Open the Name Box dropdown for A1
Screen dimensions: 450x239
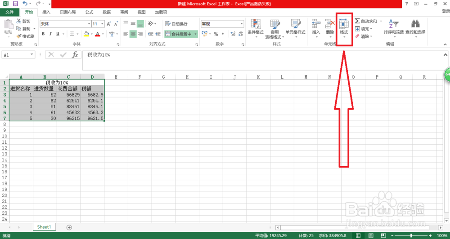(x=32, y=54)
